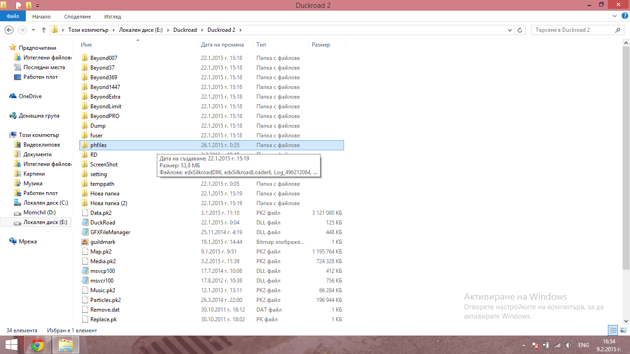Sort by Размер column header
The width and height of the screenshot is (630, 354).
click(x=321, y=45)
